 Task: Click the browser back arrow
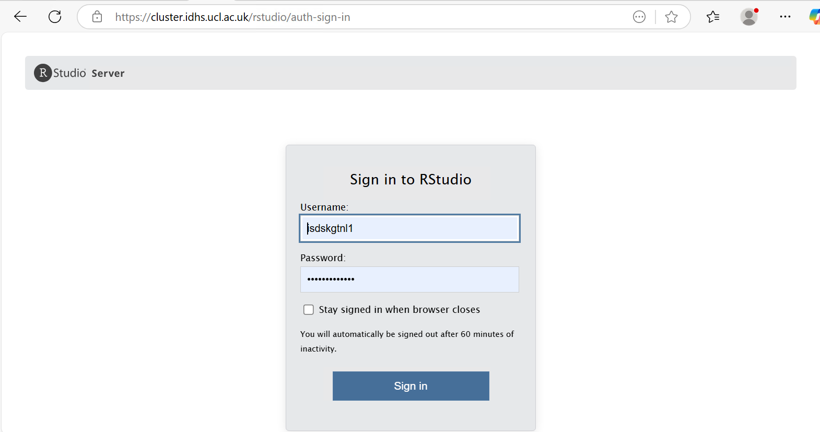[20, 16]
